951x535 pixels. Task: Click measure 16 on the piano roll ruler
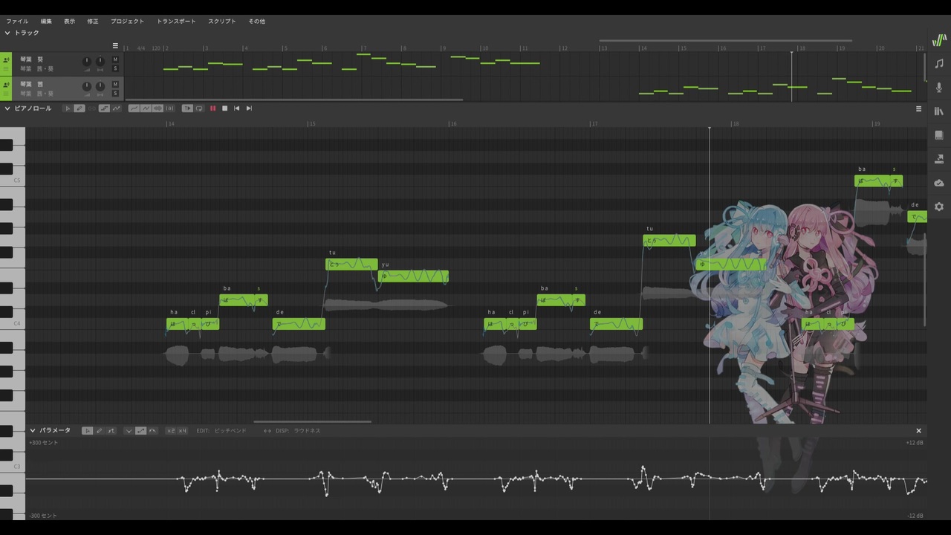452,123
